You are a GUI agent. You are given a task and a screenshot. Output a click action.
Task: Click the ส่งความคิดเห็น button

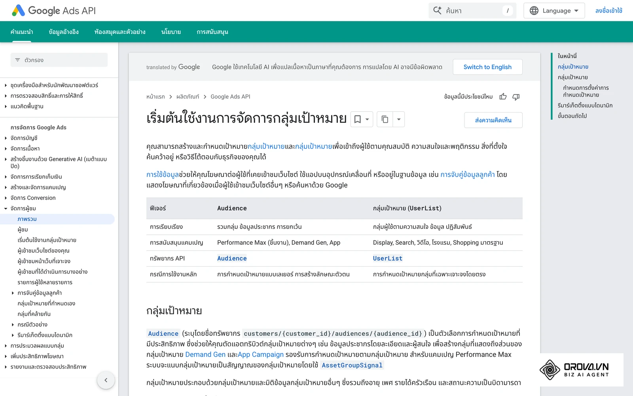493,120
